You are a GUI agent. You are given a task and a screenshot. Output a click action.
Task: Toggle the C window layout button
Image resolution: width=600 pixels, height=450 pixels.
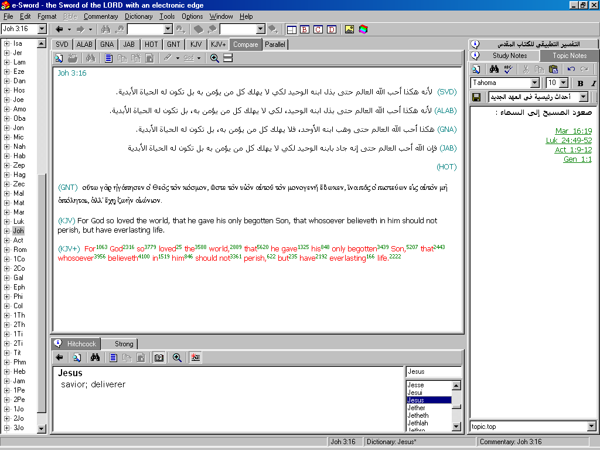coord(318,29)
